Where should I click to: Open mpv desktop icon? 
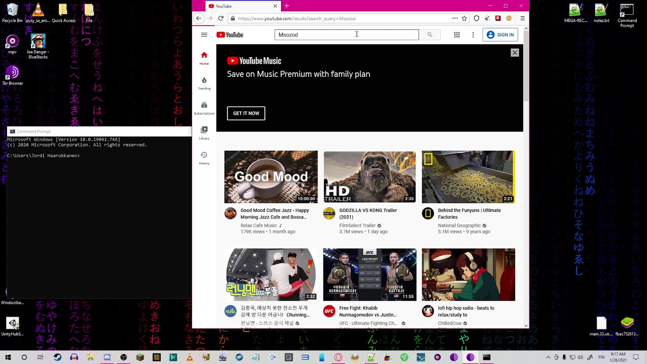click(12, 44)
